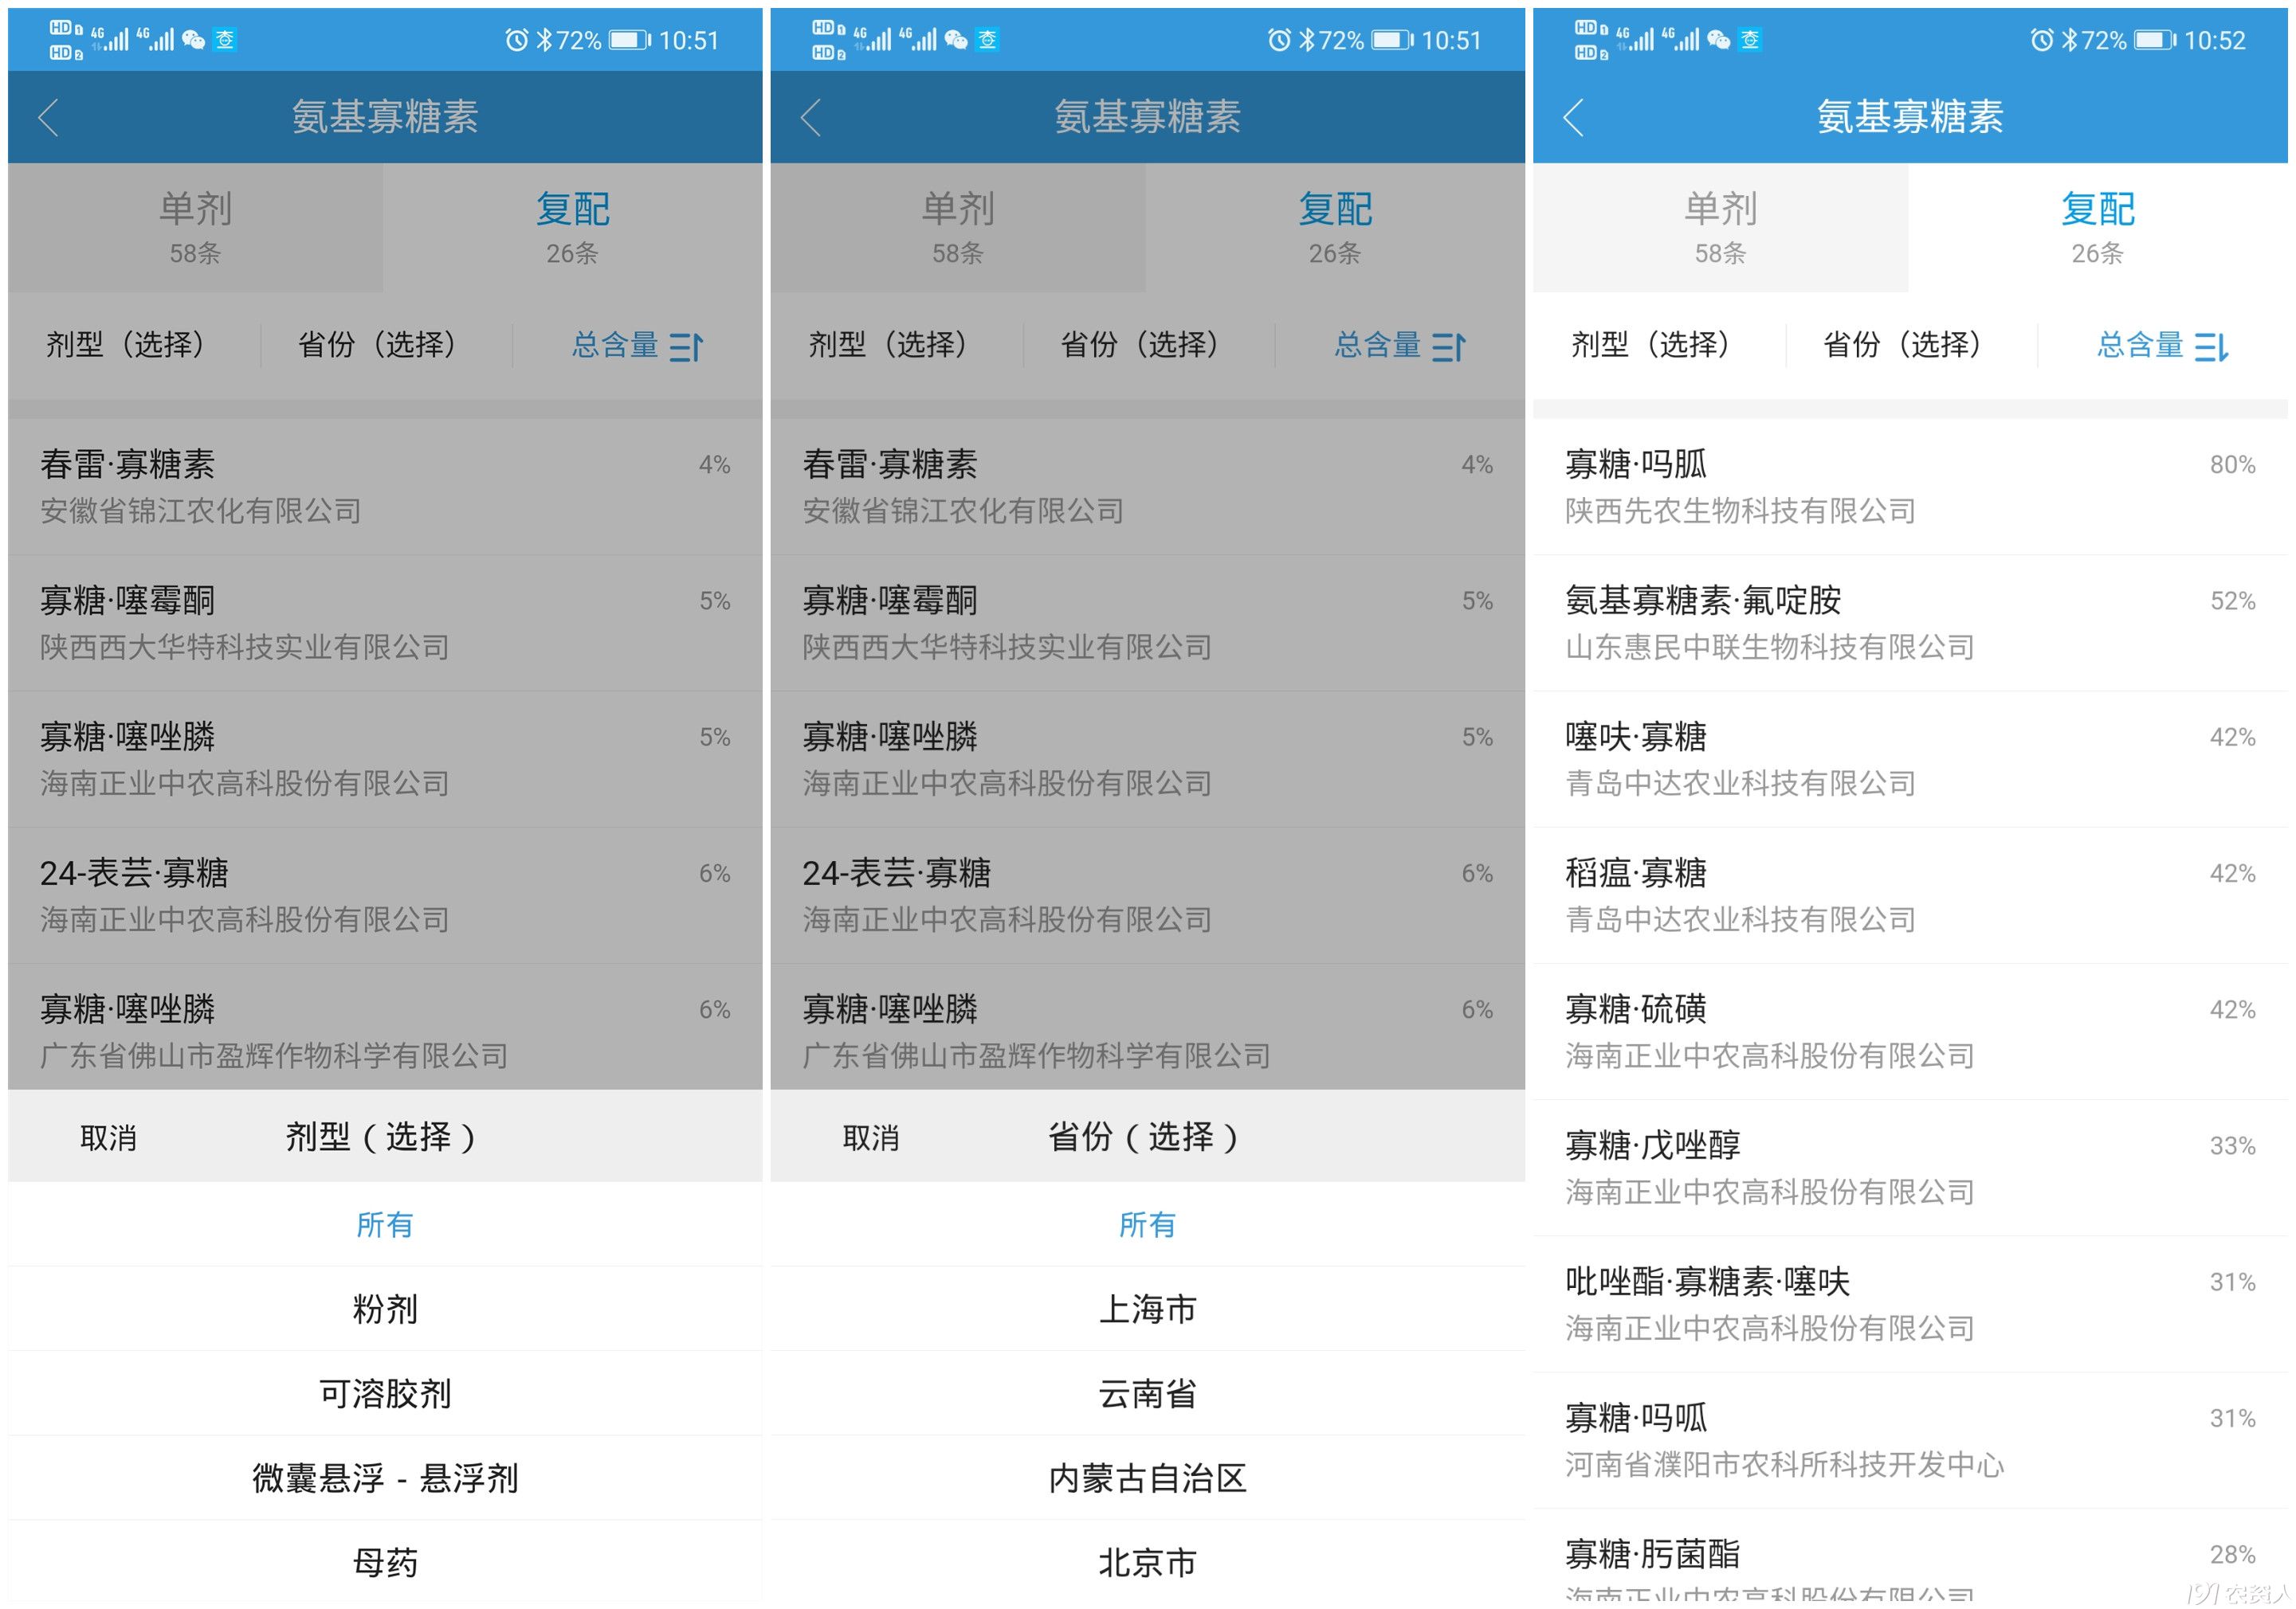This screenshot has height=1609, width=2296.
Task: Tap battery icon beside 10:52 clock
Action: tap(2154, 40)
